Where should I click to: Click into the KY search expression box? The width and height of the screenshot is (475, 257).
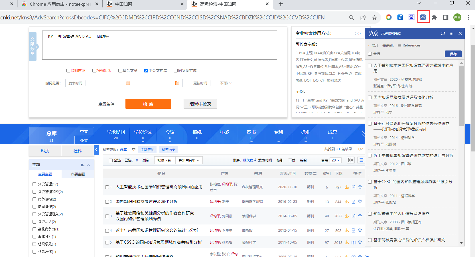pos(160,45)
